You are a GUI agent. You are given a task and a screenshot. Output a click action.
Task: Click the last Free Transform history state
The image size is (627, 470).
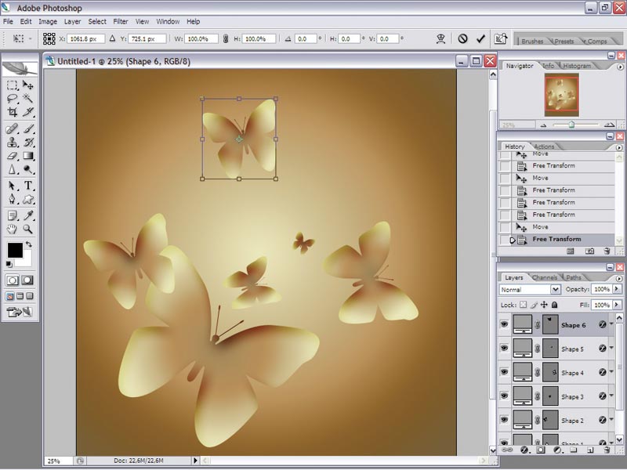pos(556,240)
